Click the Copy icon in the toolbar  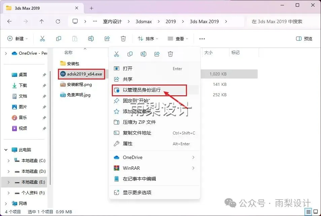(x=59, y=39)
